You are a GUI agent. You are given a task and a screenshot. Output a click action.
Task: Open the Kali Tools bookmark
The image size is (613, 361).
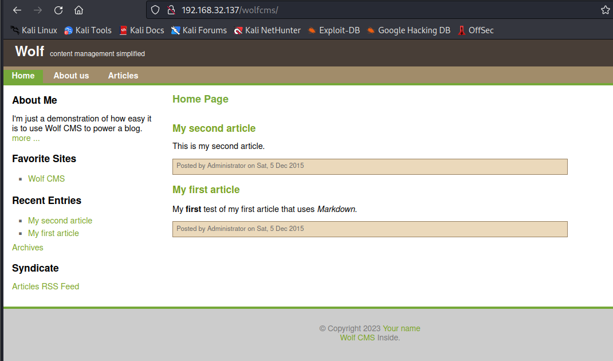pyautogui.click(x=88, y=30)
